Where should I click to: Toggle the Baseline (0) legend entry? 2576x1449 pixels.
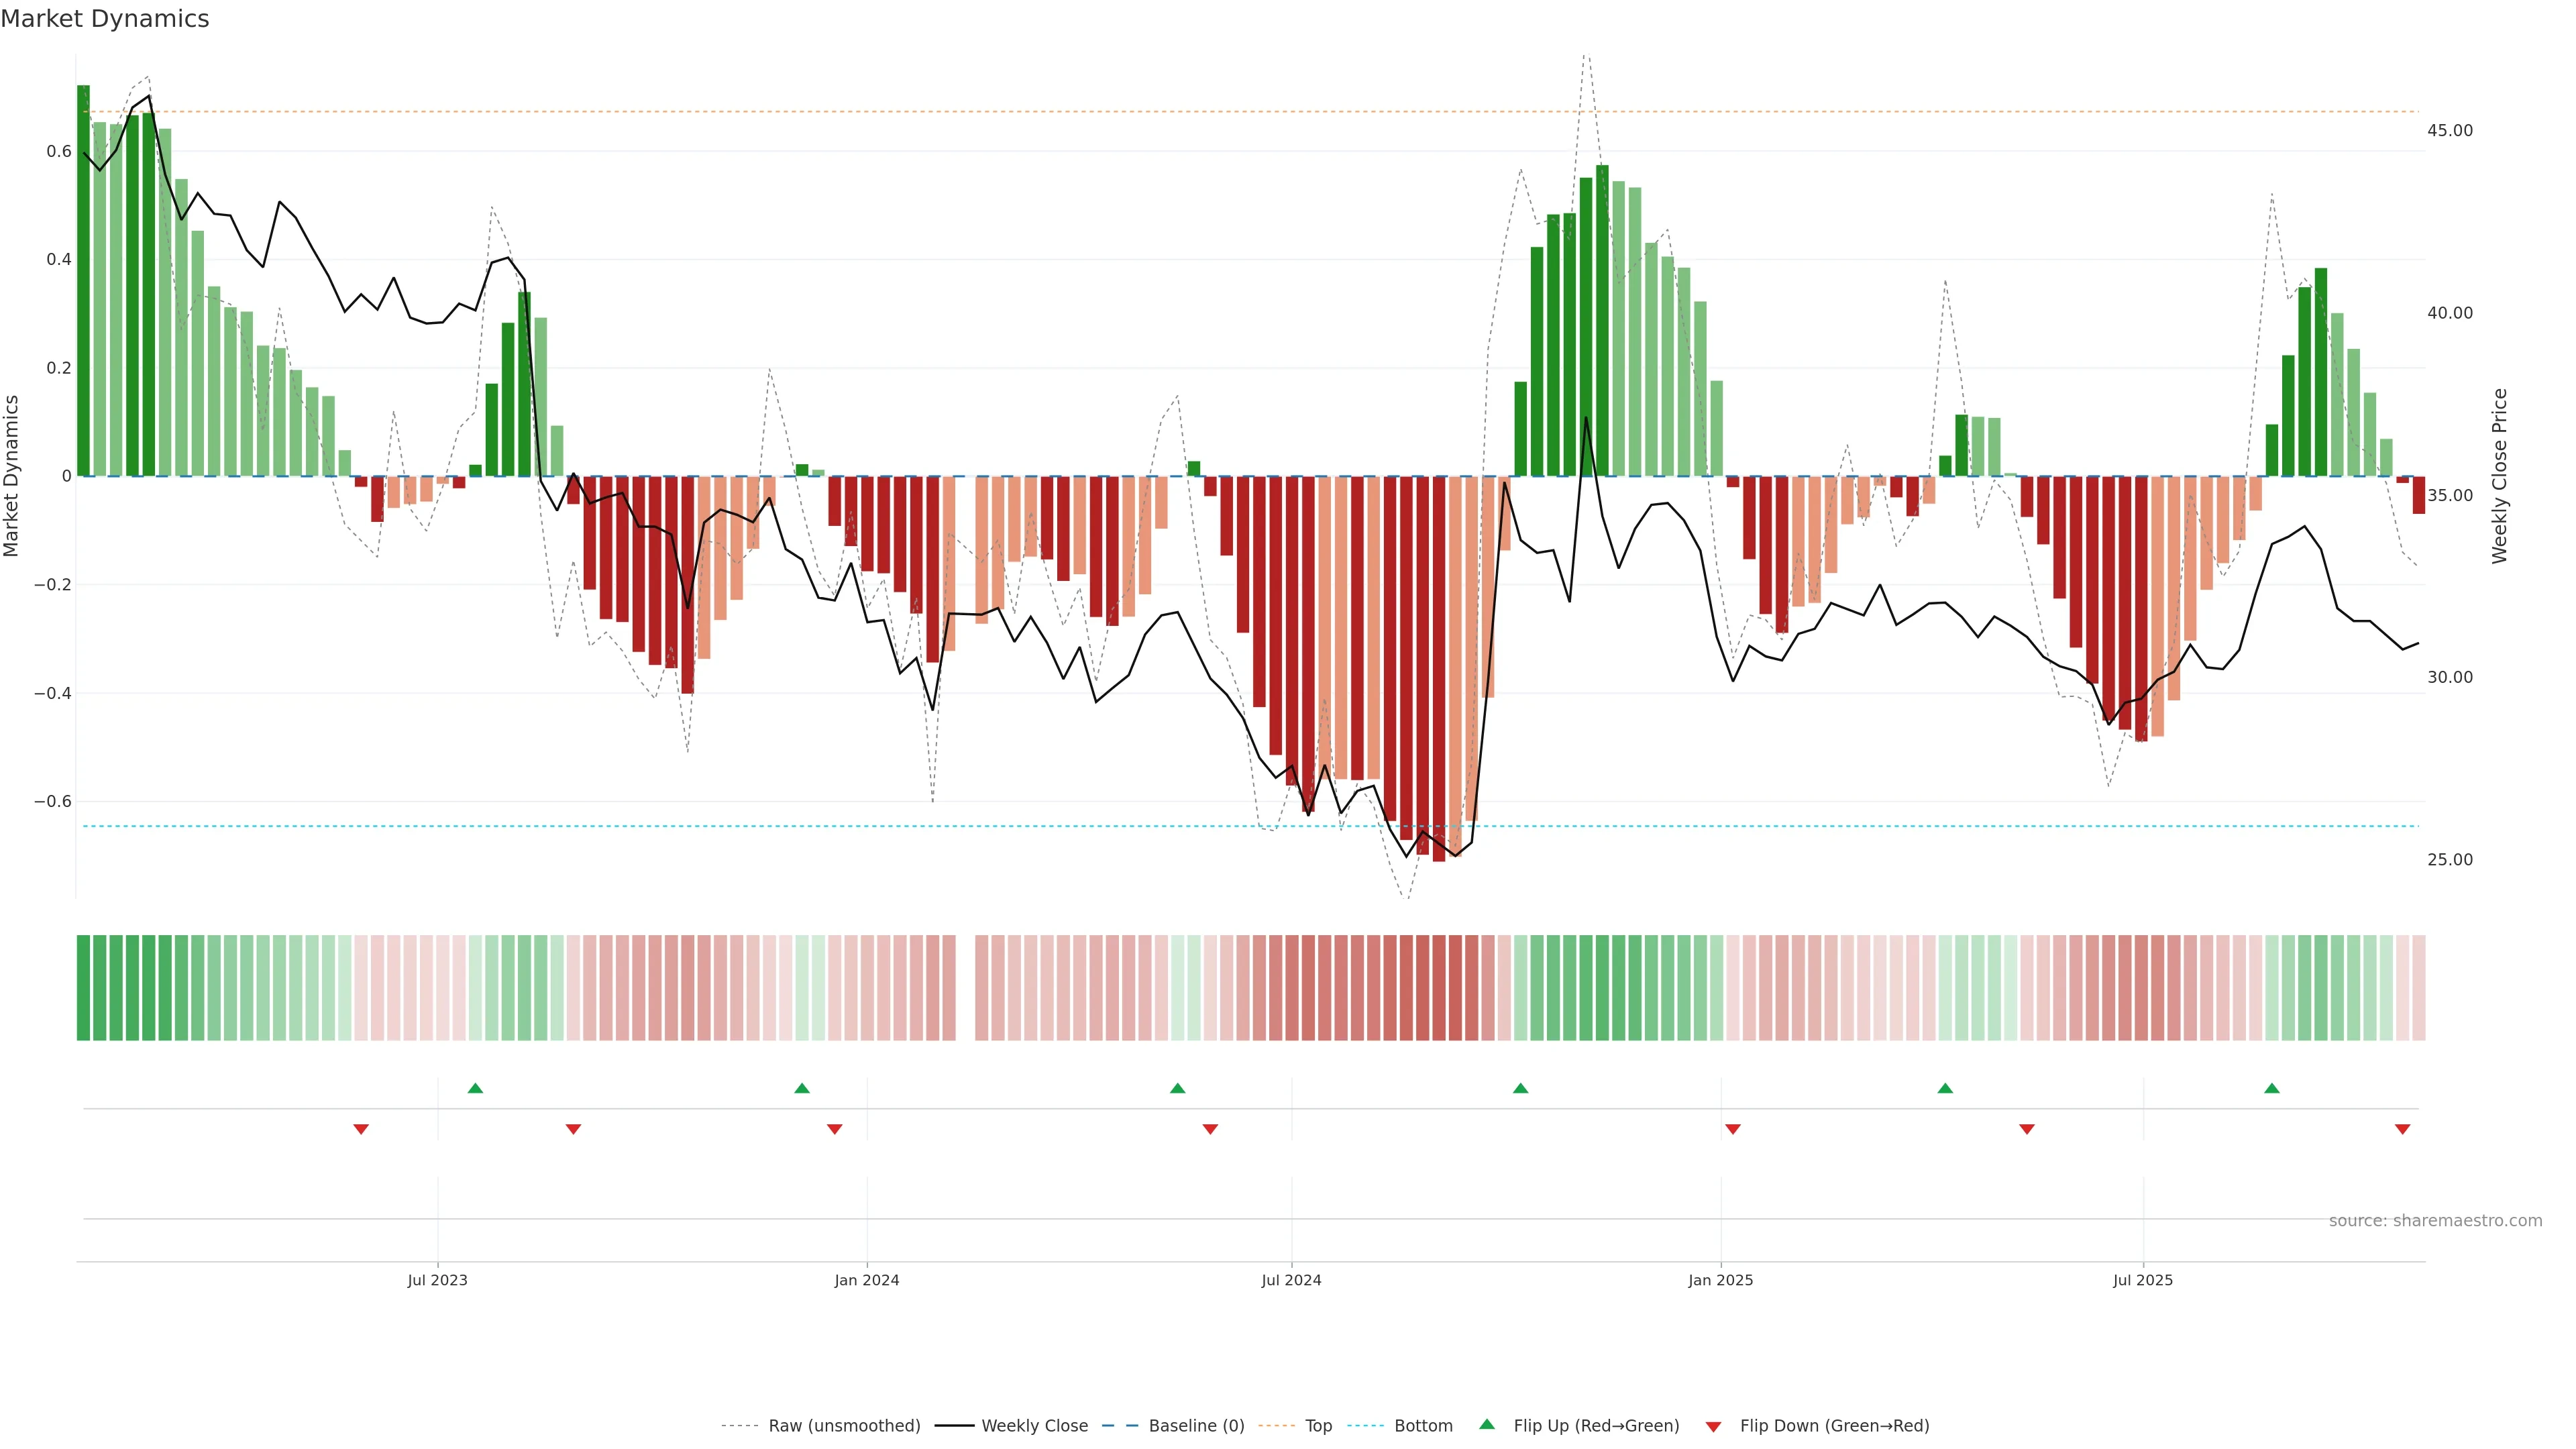(x=1196, y=1425)
